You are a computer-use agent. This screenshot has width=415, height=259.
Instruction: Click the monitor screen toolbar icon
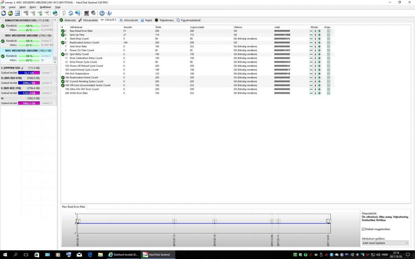point(86,13)
